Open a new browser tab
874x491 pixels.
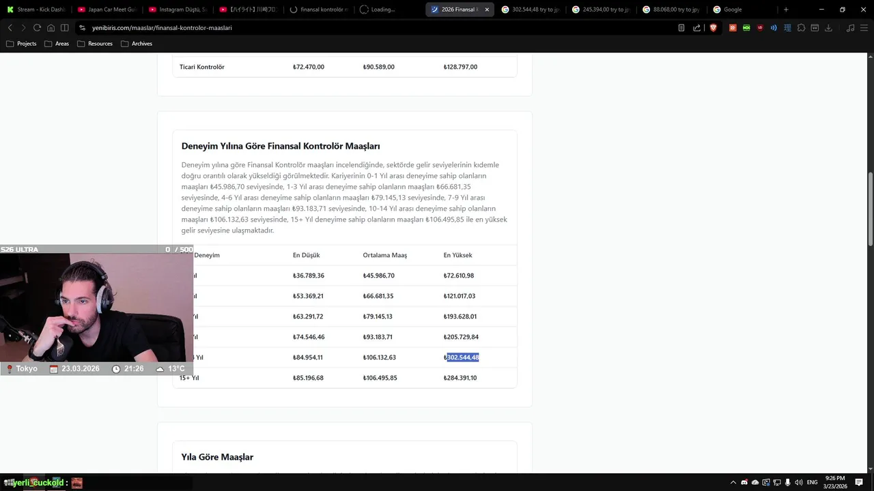[786, 10]
